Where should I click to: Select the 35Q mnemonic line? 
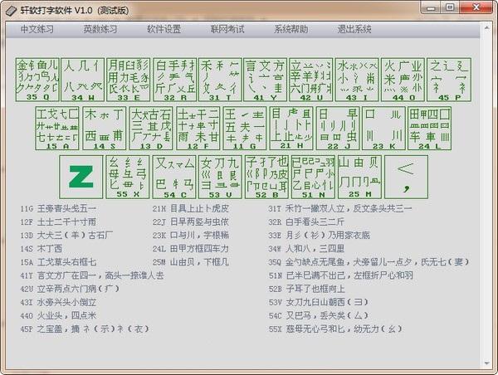pyautogui.click(x=369, y=262)
